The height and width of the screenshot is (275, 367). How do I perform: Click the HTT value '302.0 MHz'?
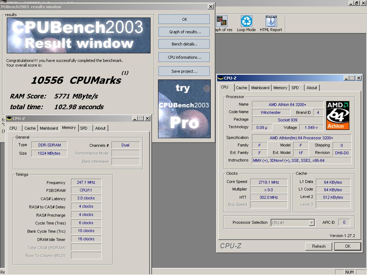pos(269,197)
